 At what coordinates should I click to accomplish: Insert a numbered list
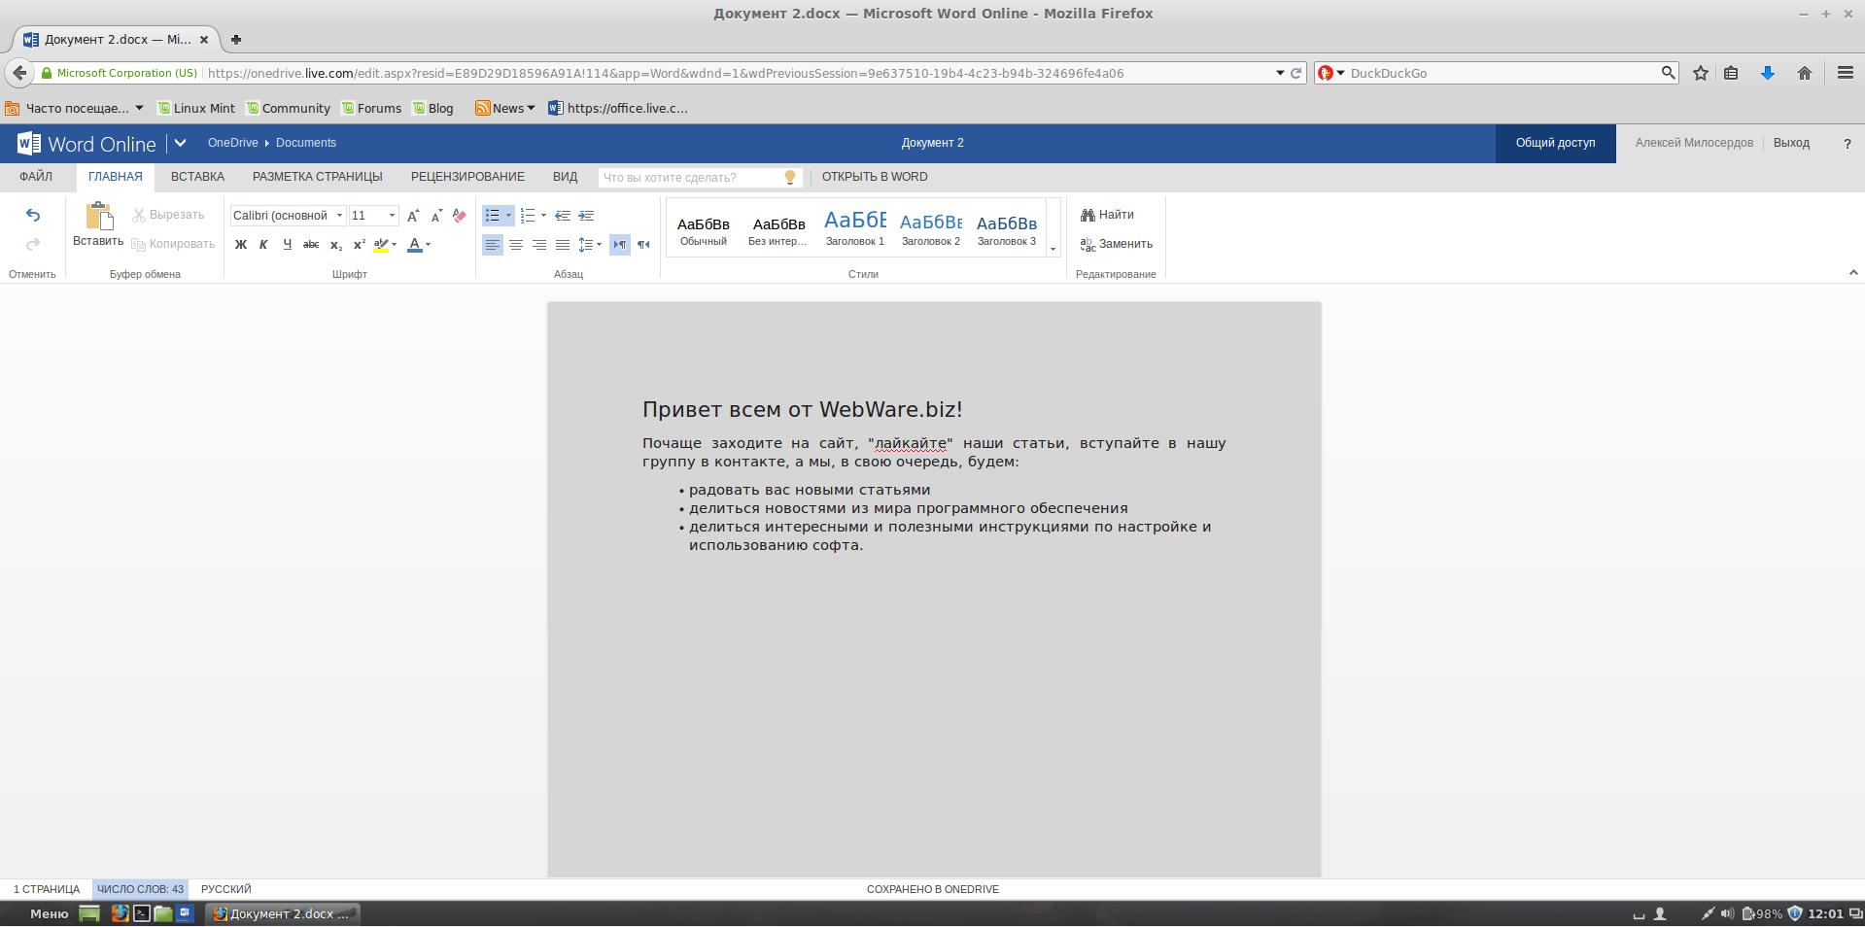[528, 216]
